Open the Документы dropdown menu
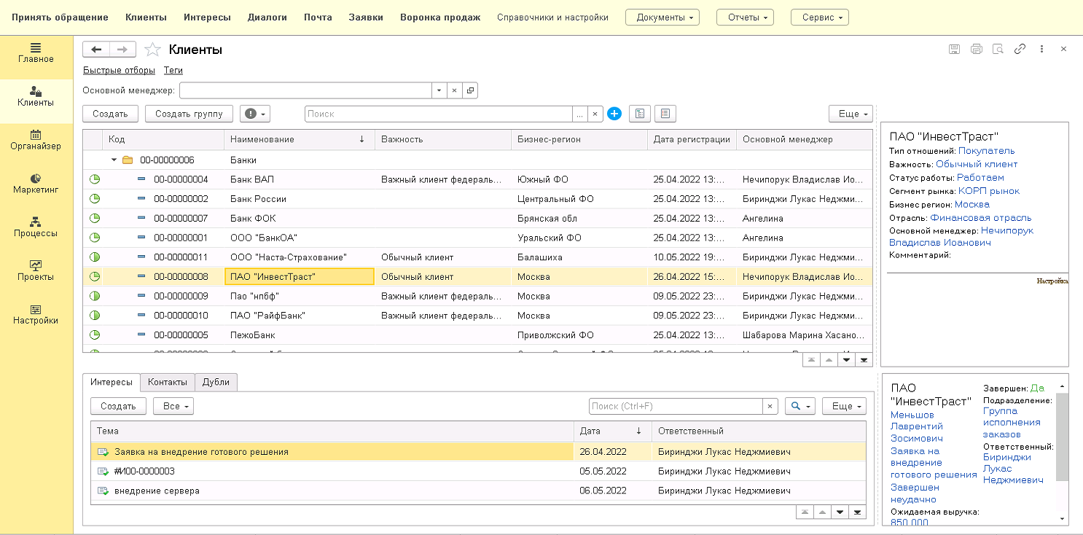The width and height of the screenshot is (1083, 535). pos(662,17)
